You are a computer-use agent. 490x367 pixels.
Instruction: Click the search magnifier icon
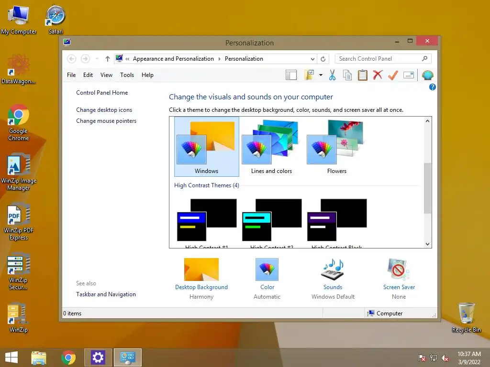coord(424,59)
